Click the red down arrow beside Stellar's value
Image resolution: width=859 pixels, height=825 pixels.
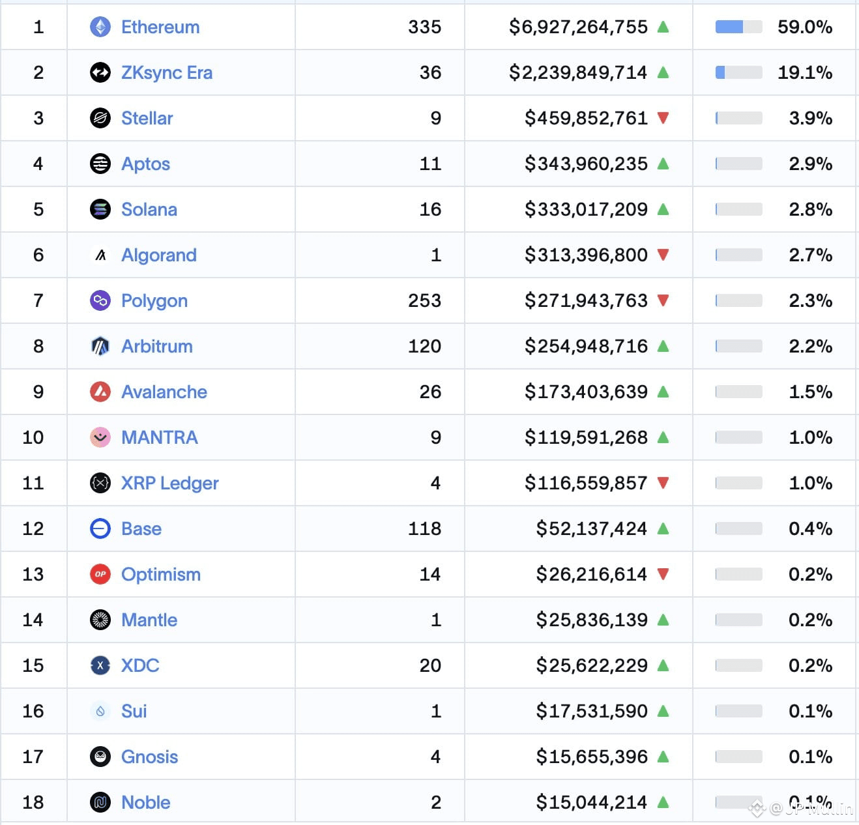click(663, 118)
